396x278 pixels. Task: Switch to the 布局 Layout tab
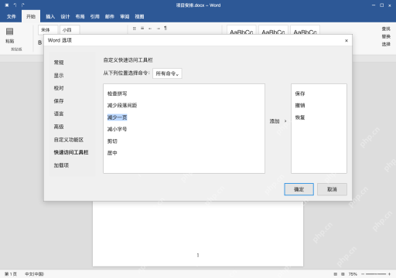(x=80, y=16)
